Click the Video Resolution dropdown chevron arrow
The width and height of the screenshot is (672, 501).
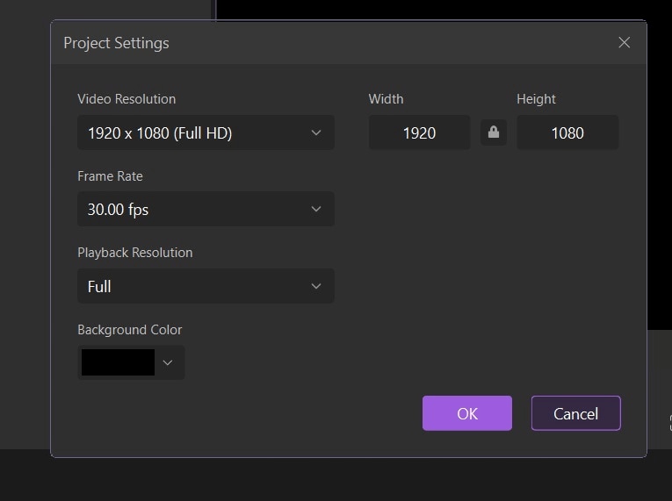(x=316, y=133)
